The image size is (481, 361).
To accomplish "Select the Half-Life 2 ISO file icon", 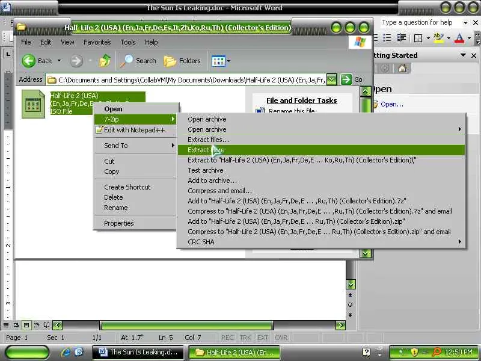I will pyautogui.click(x=33, y=103).
